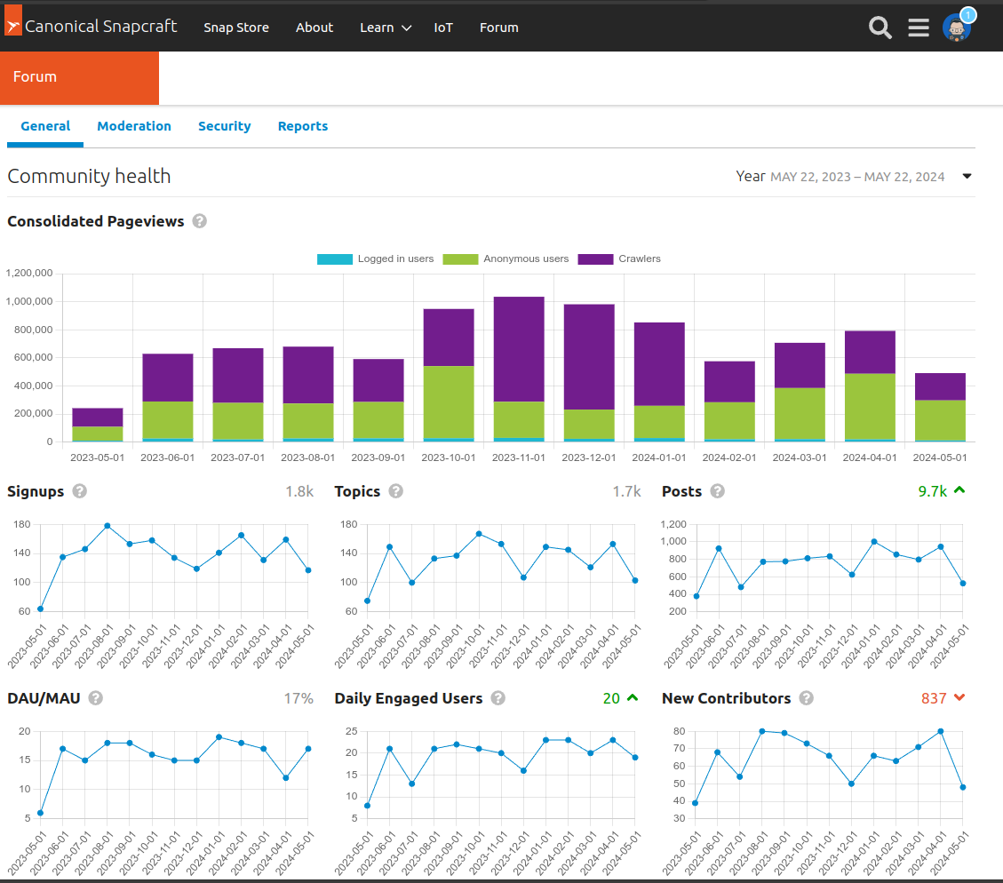Click the 2023-11-01 crawlers bar segment

click(x=519, y=348)
